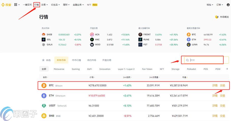Open the 钱包 wallet dropdown

[210, 5]
